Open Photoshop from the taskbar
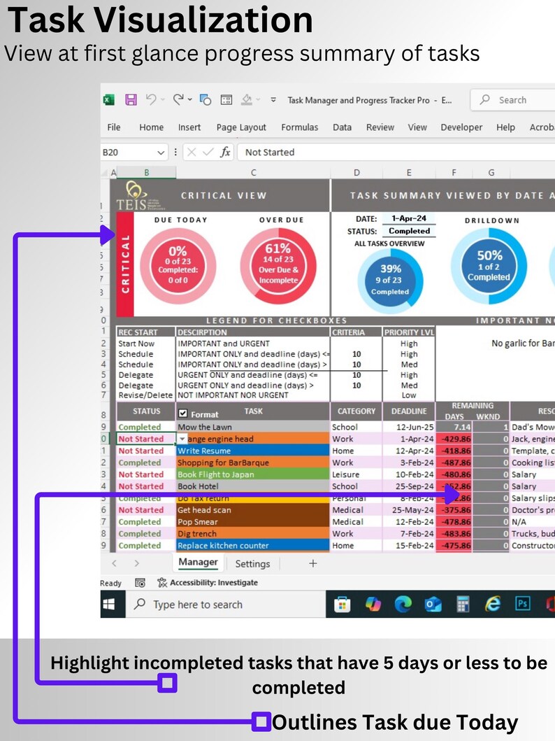Screen dimensions: 555x741 [x=522, y=604]
